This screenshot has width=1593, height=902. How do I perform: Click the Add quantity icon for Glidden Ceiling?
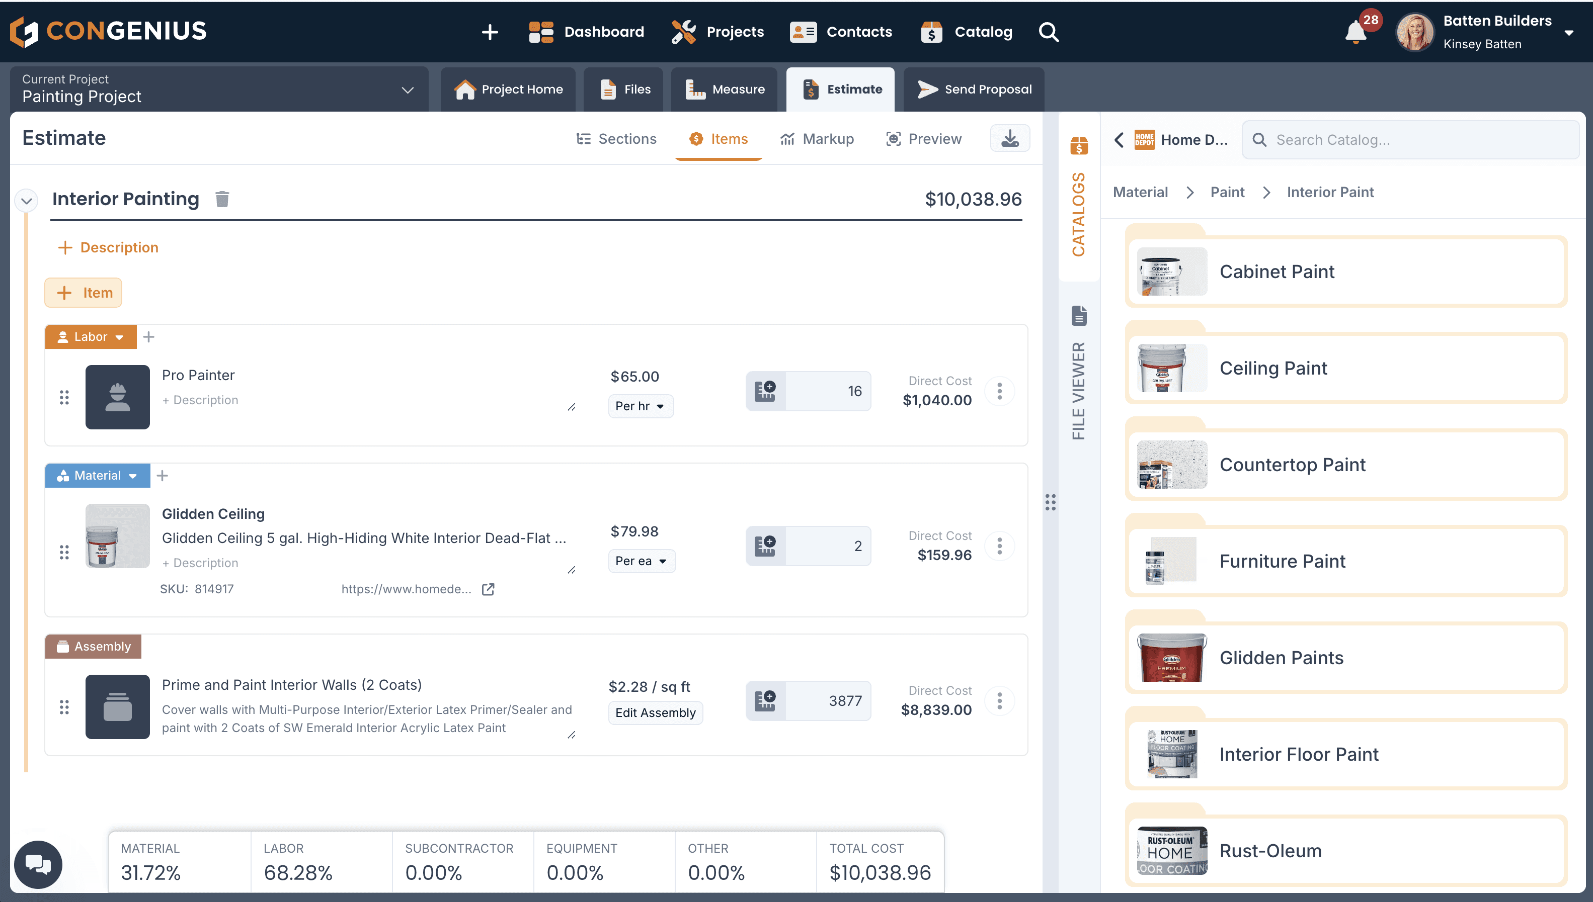coord(765,545)
